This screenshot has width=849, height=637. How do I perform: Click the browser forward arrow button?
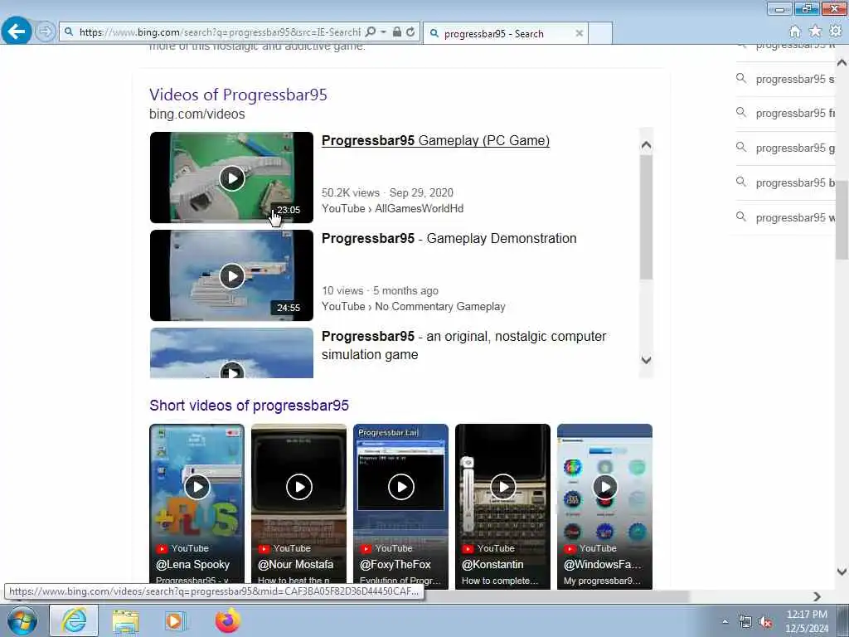(x=46, y=32)
